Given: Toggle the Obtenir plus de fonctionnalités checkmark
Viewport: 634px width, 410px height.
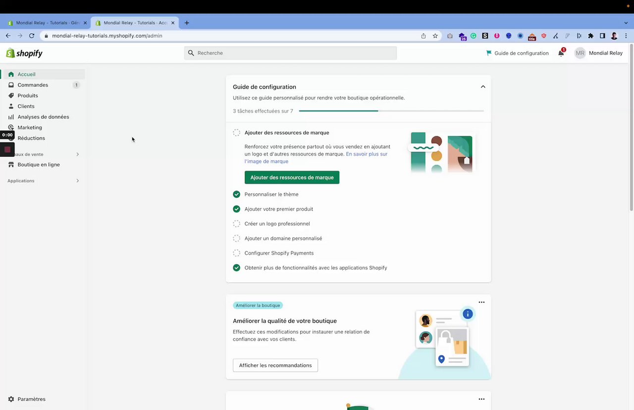Looking at the screenshot, I should 237,268.
